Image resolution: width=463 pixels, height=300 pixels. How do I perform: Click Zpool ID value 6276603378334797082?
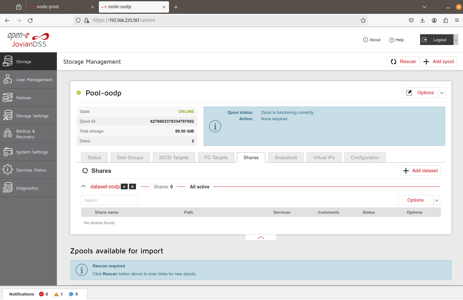tap(172, 121)
